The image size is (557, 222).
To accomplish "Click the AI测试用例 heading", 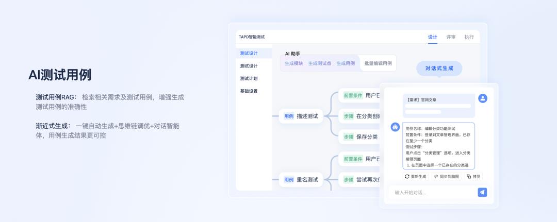I will 60,75.
